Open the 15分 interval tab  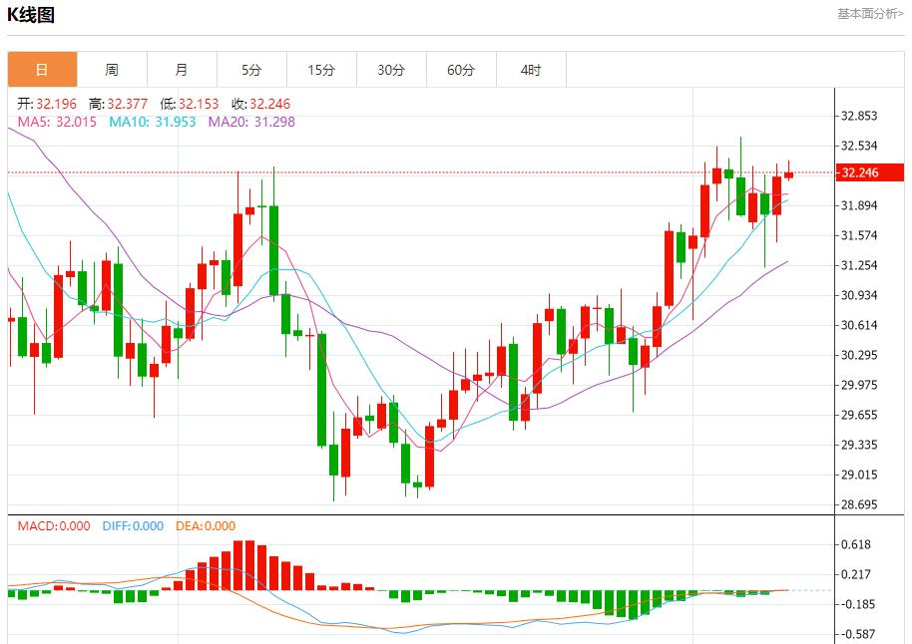coord(321,70)
